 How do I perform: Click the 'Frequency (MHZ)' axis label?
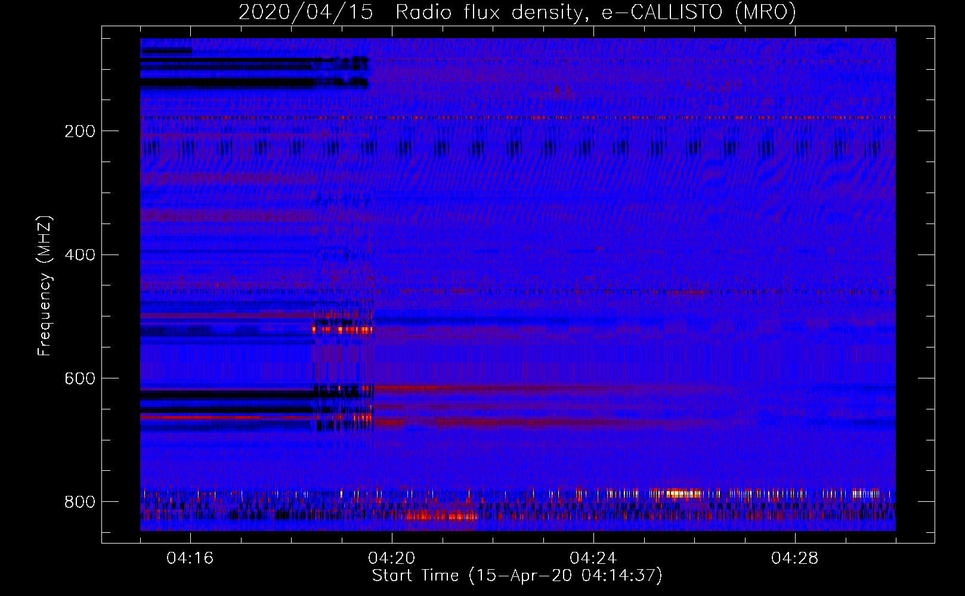pyautogui.click(x=45, y=285)
